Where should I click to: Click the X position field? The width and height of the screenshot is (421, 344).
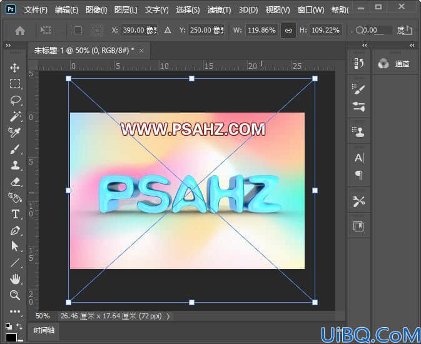click(x=139, y=30)
